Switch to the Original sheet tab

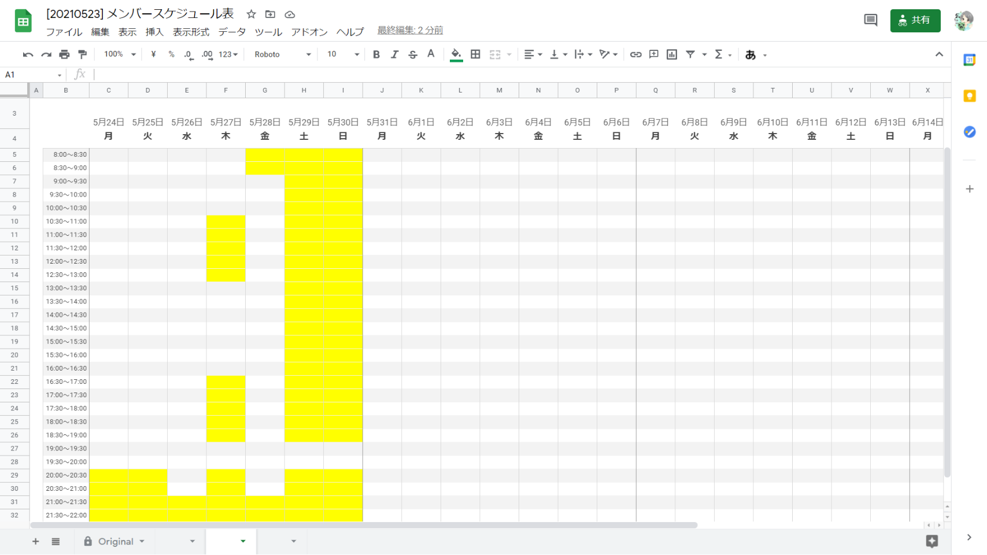click(115, 541)
